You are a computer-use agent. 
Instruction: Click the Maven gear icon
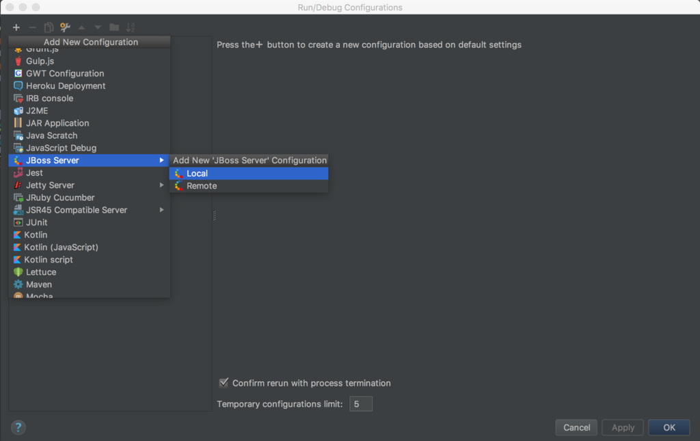[x=18, y=284]
